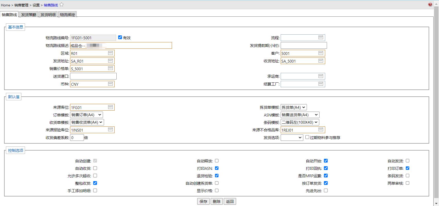Go to Home breadcrumb link
Viewport: 439px width, 206px height.
tap(5, 5)
